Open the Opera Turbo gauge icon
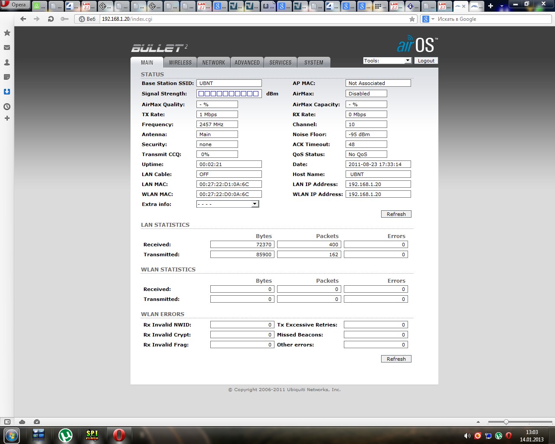555x444 pixels. [x=37, y=422]
